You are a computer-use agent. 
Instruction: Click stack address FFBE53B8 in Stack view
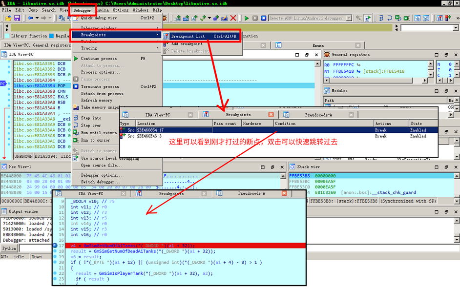[x=299, y=176]
